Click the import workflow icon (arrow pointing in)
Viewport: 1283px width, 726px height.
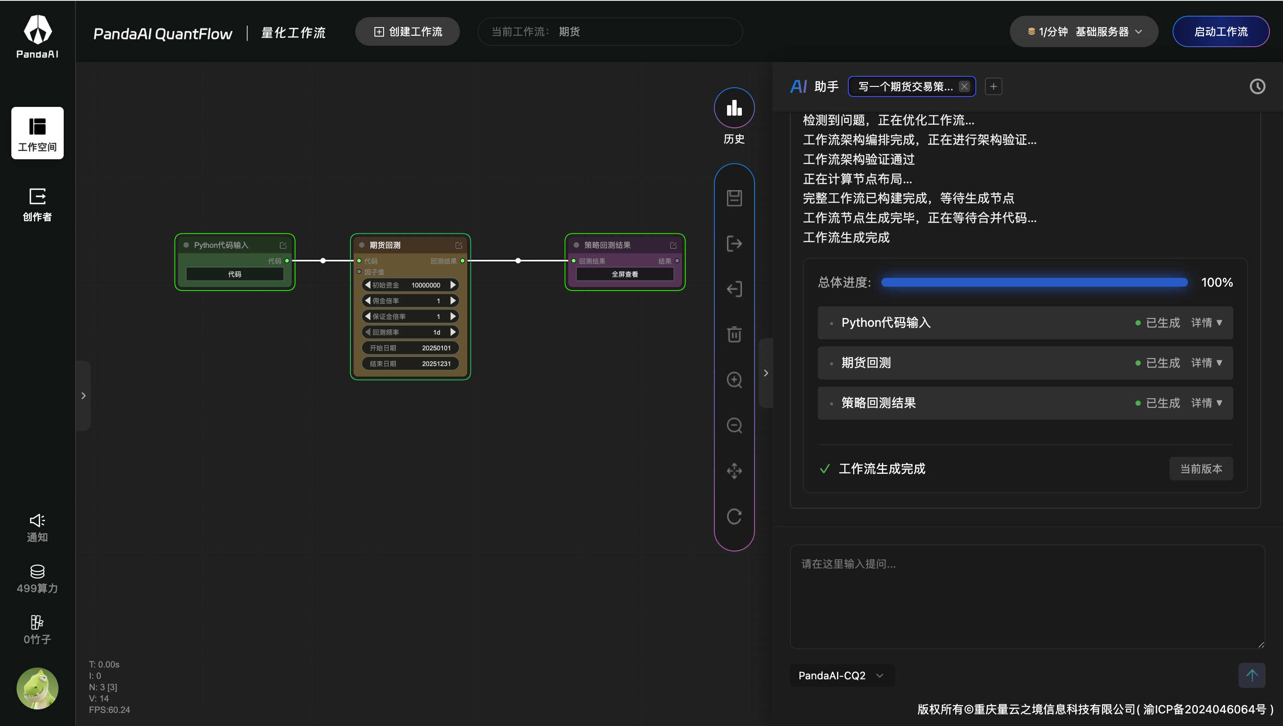734,289
